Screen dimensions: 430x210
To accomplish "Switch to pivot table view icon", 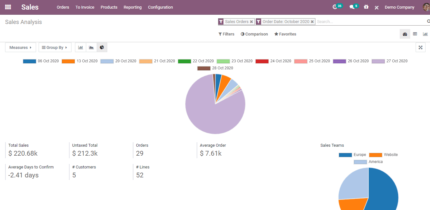I will (x=415, y=34).
